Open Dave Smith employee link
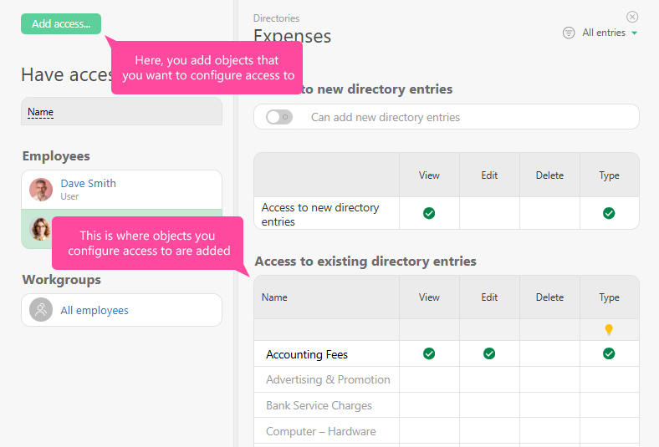659x447 pixels. (88, 184)
